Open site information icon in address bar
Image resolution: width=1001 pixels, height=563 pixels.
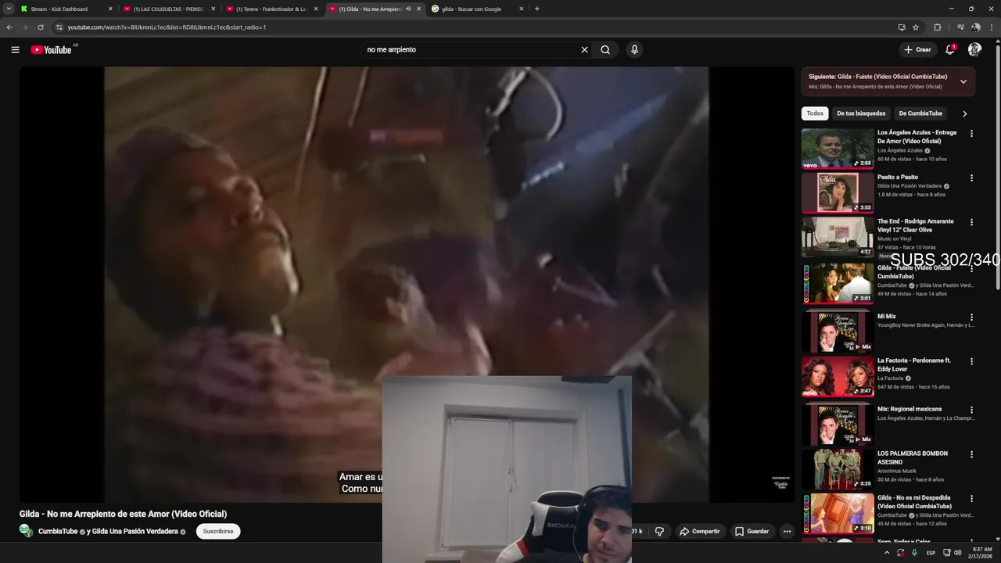point(59,27)
